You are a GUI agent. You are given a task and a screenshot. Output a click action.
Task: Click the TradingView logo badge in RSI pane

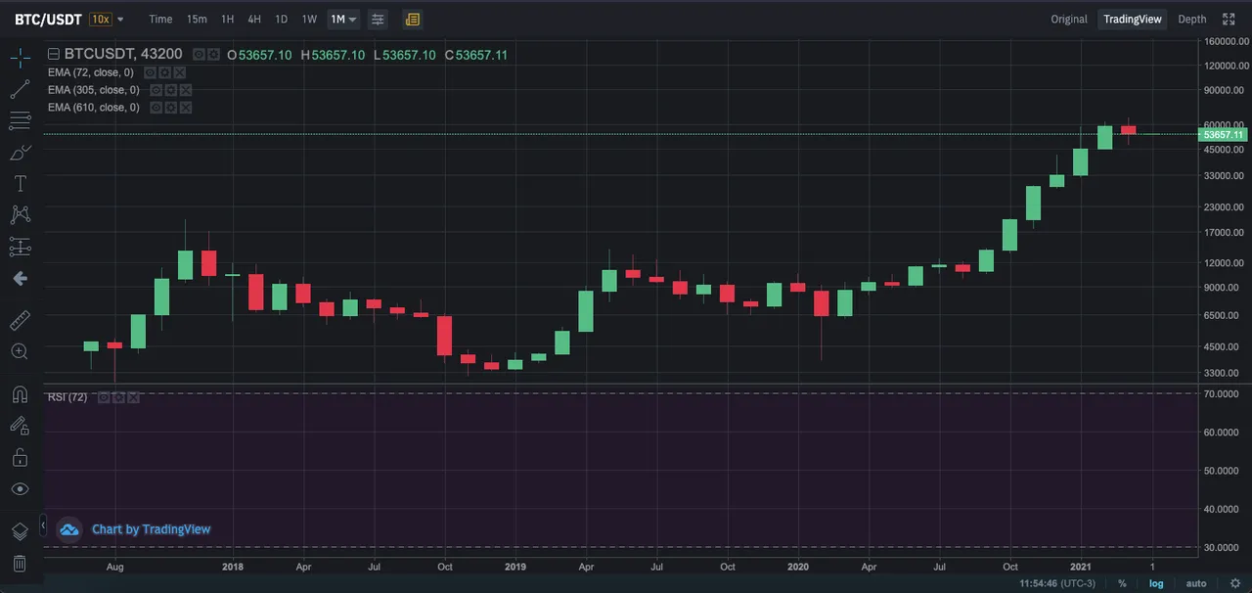click(x=68, y=529)
